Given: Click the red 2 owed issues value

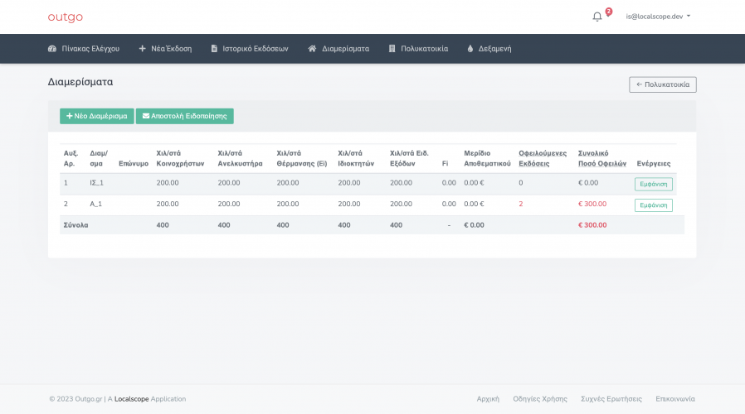Looking at the screenshot, I should tap(521, 204).
